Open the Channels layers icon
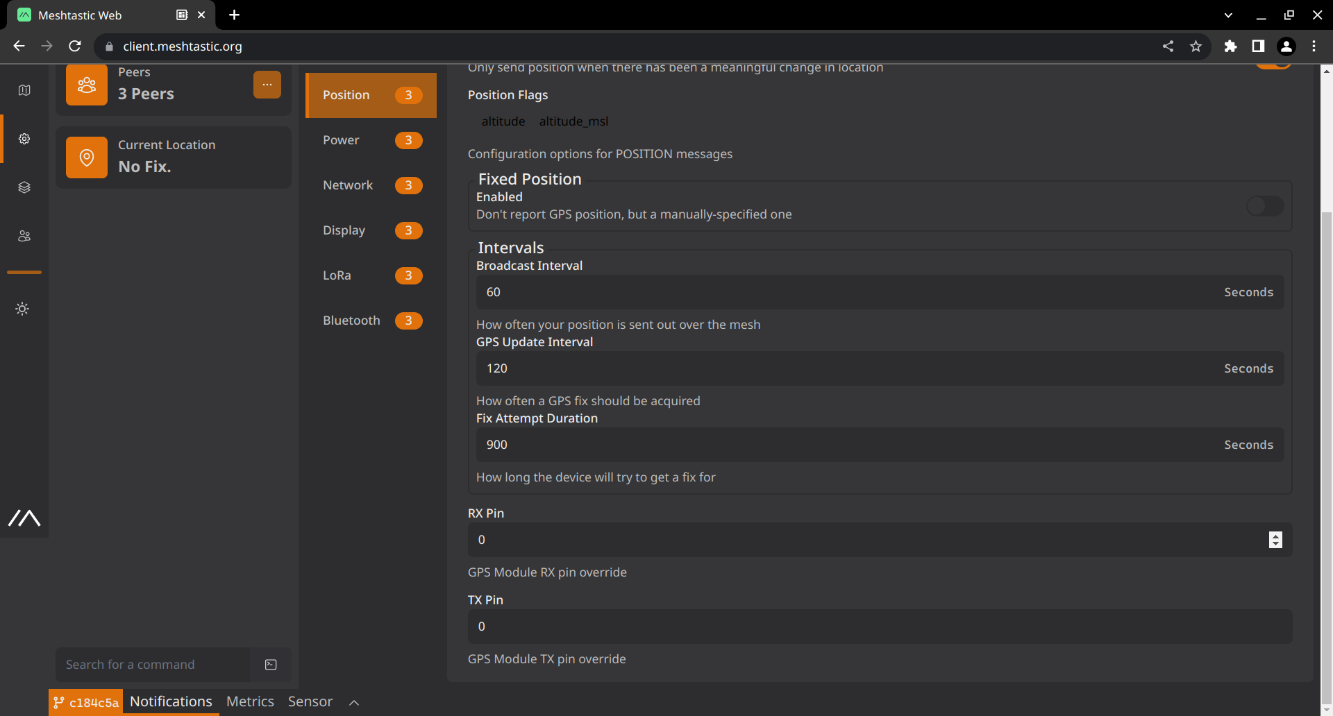 pos(24,187)
